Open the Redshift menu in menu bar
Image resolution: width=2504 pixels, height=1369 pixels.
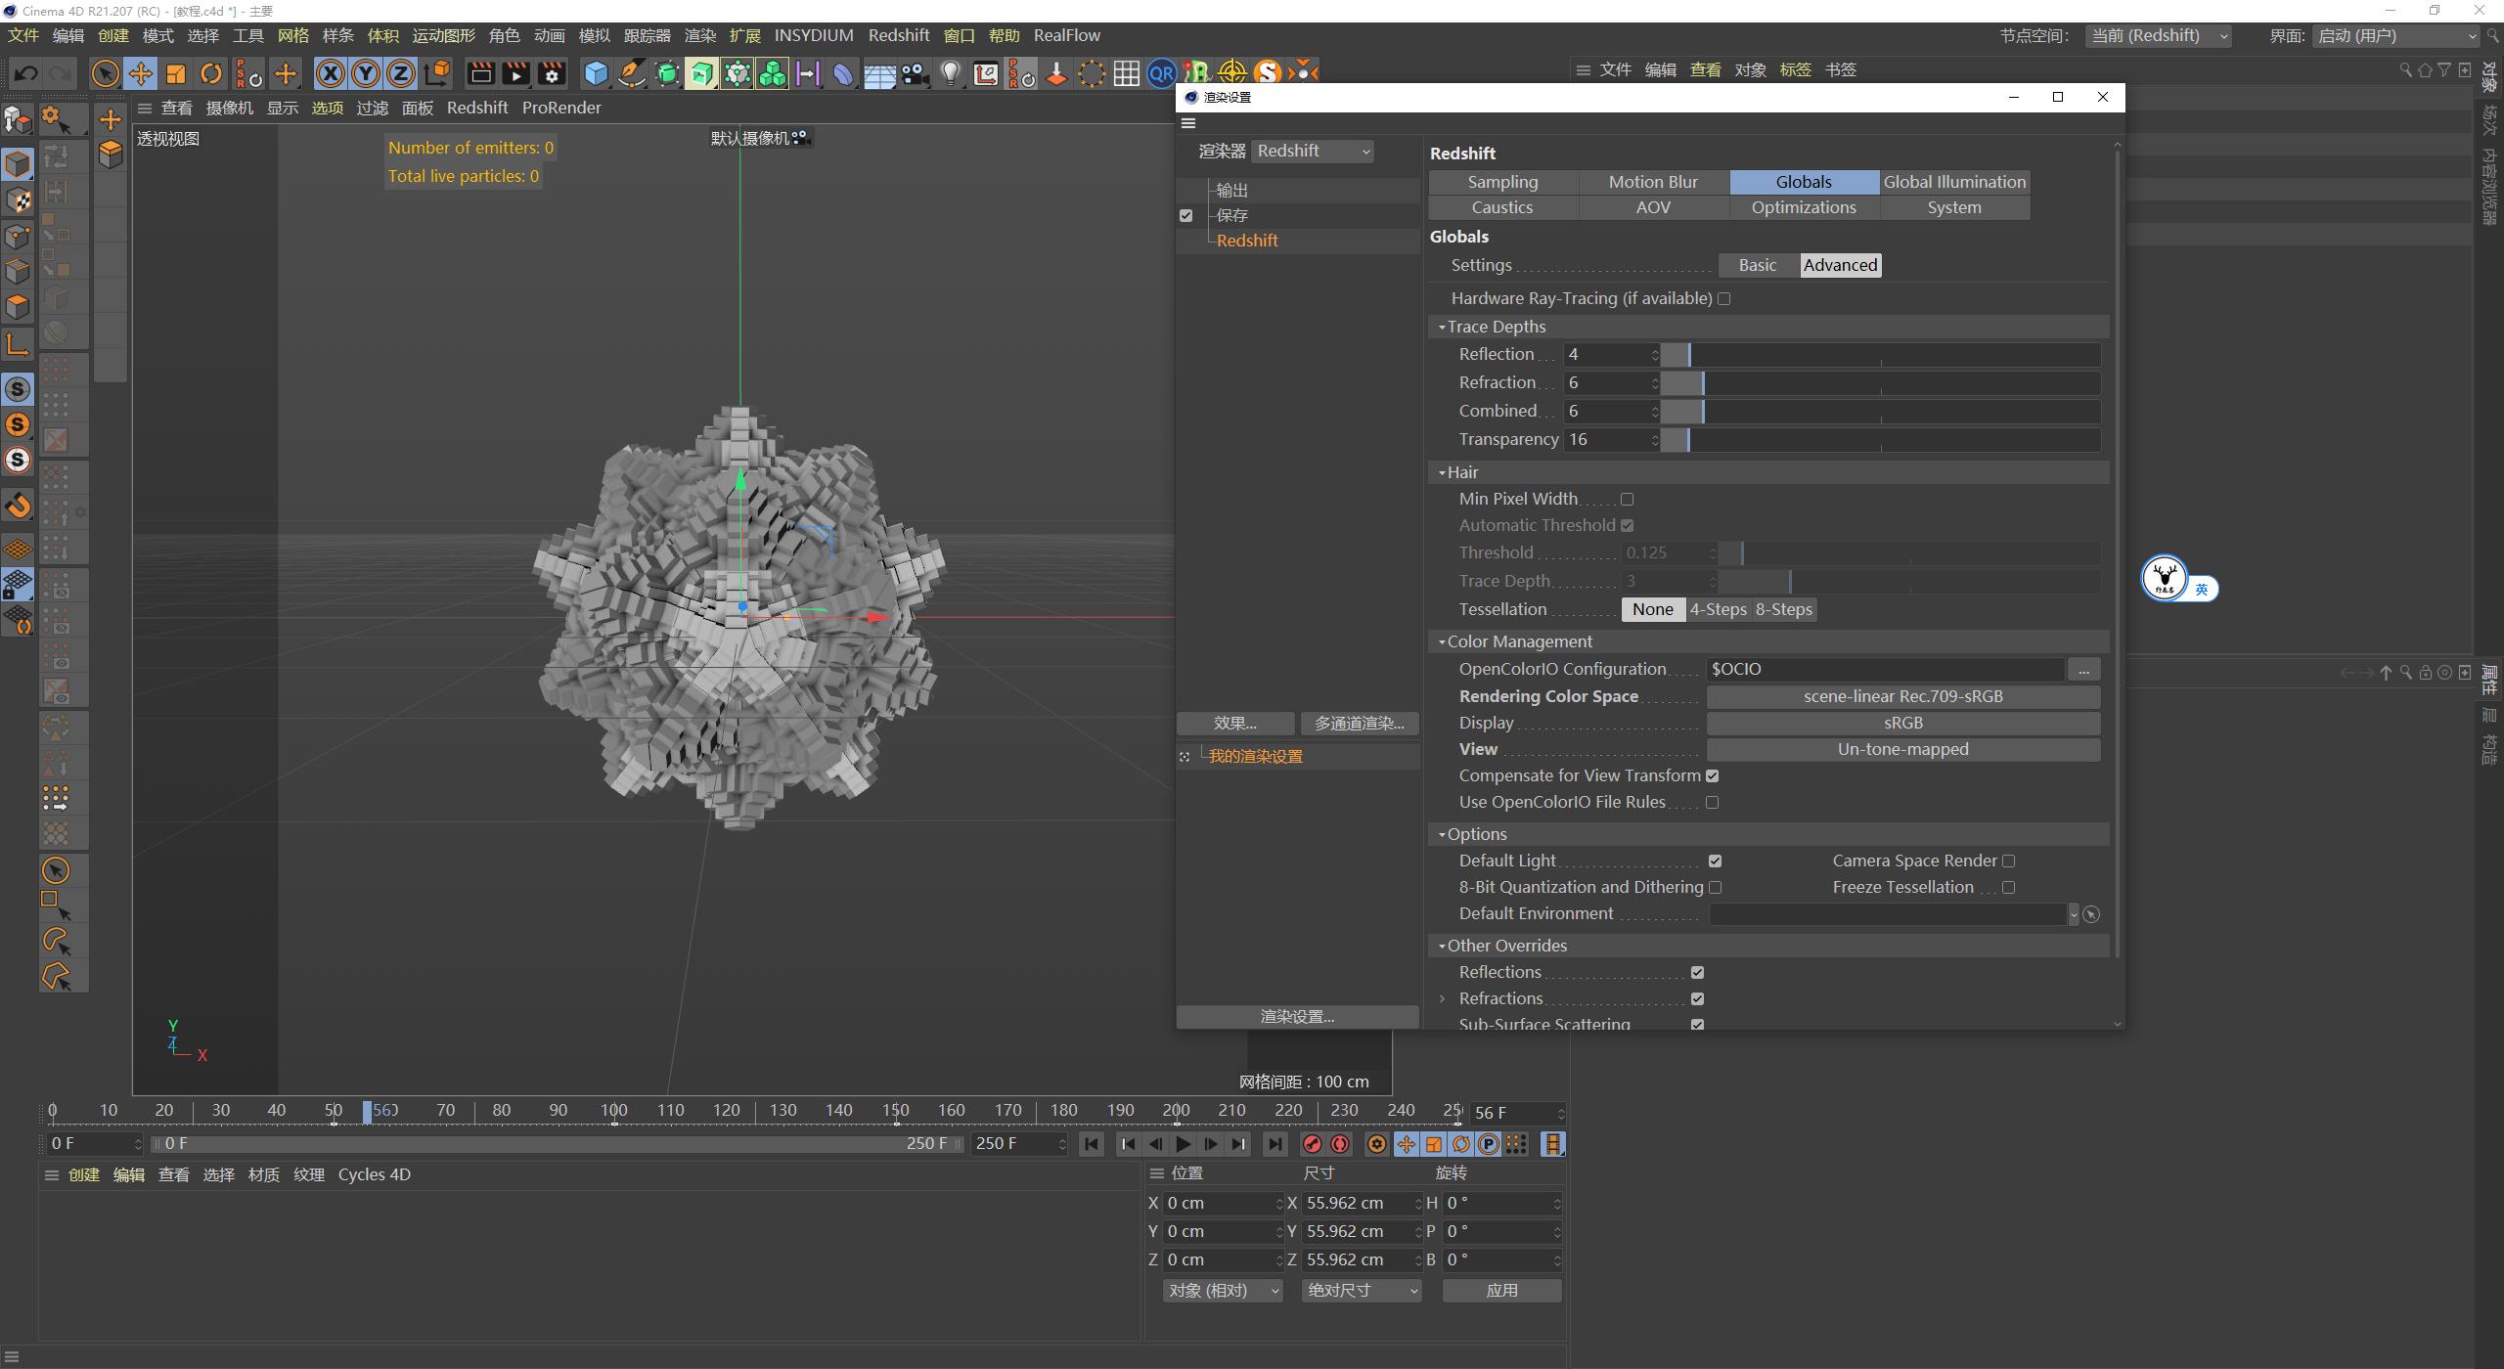899,35
